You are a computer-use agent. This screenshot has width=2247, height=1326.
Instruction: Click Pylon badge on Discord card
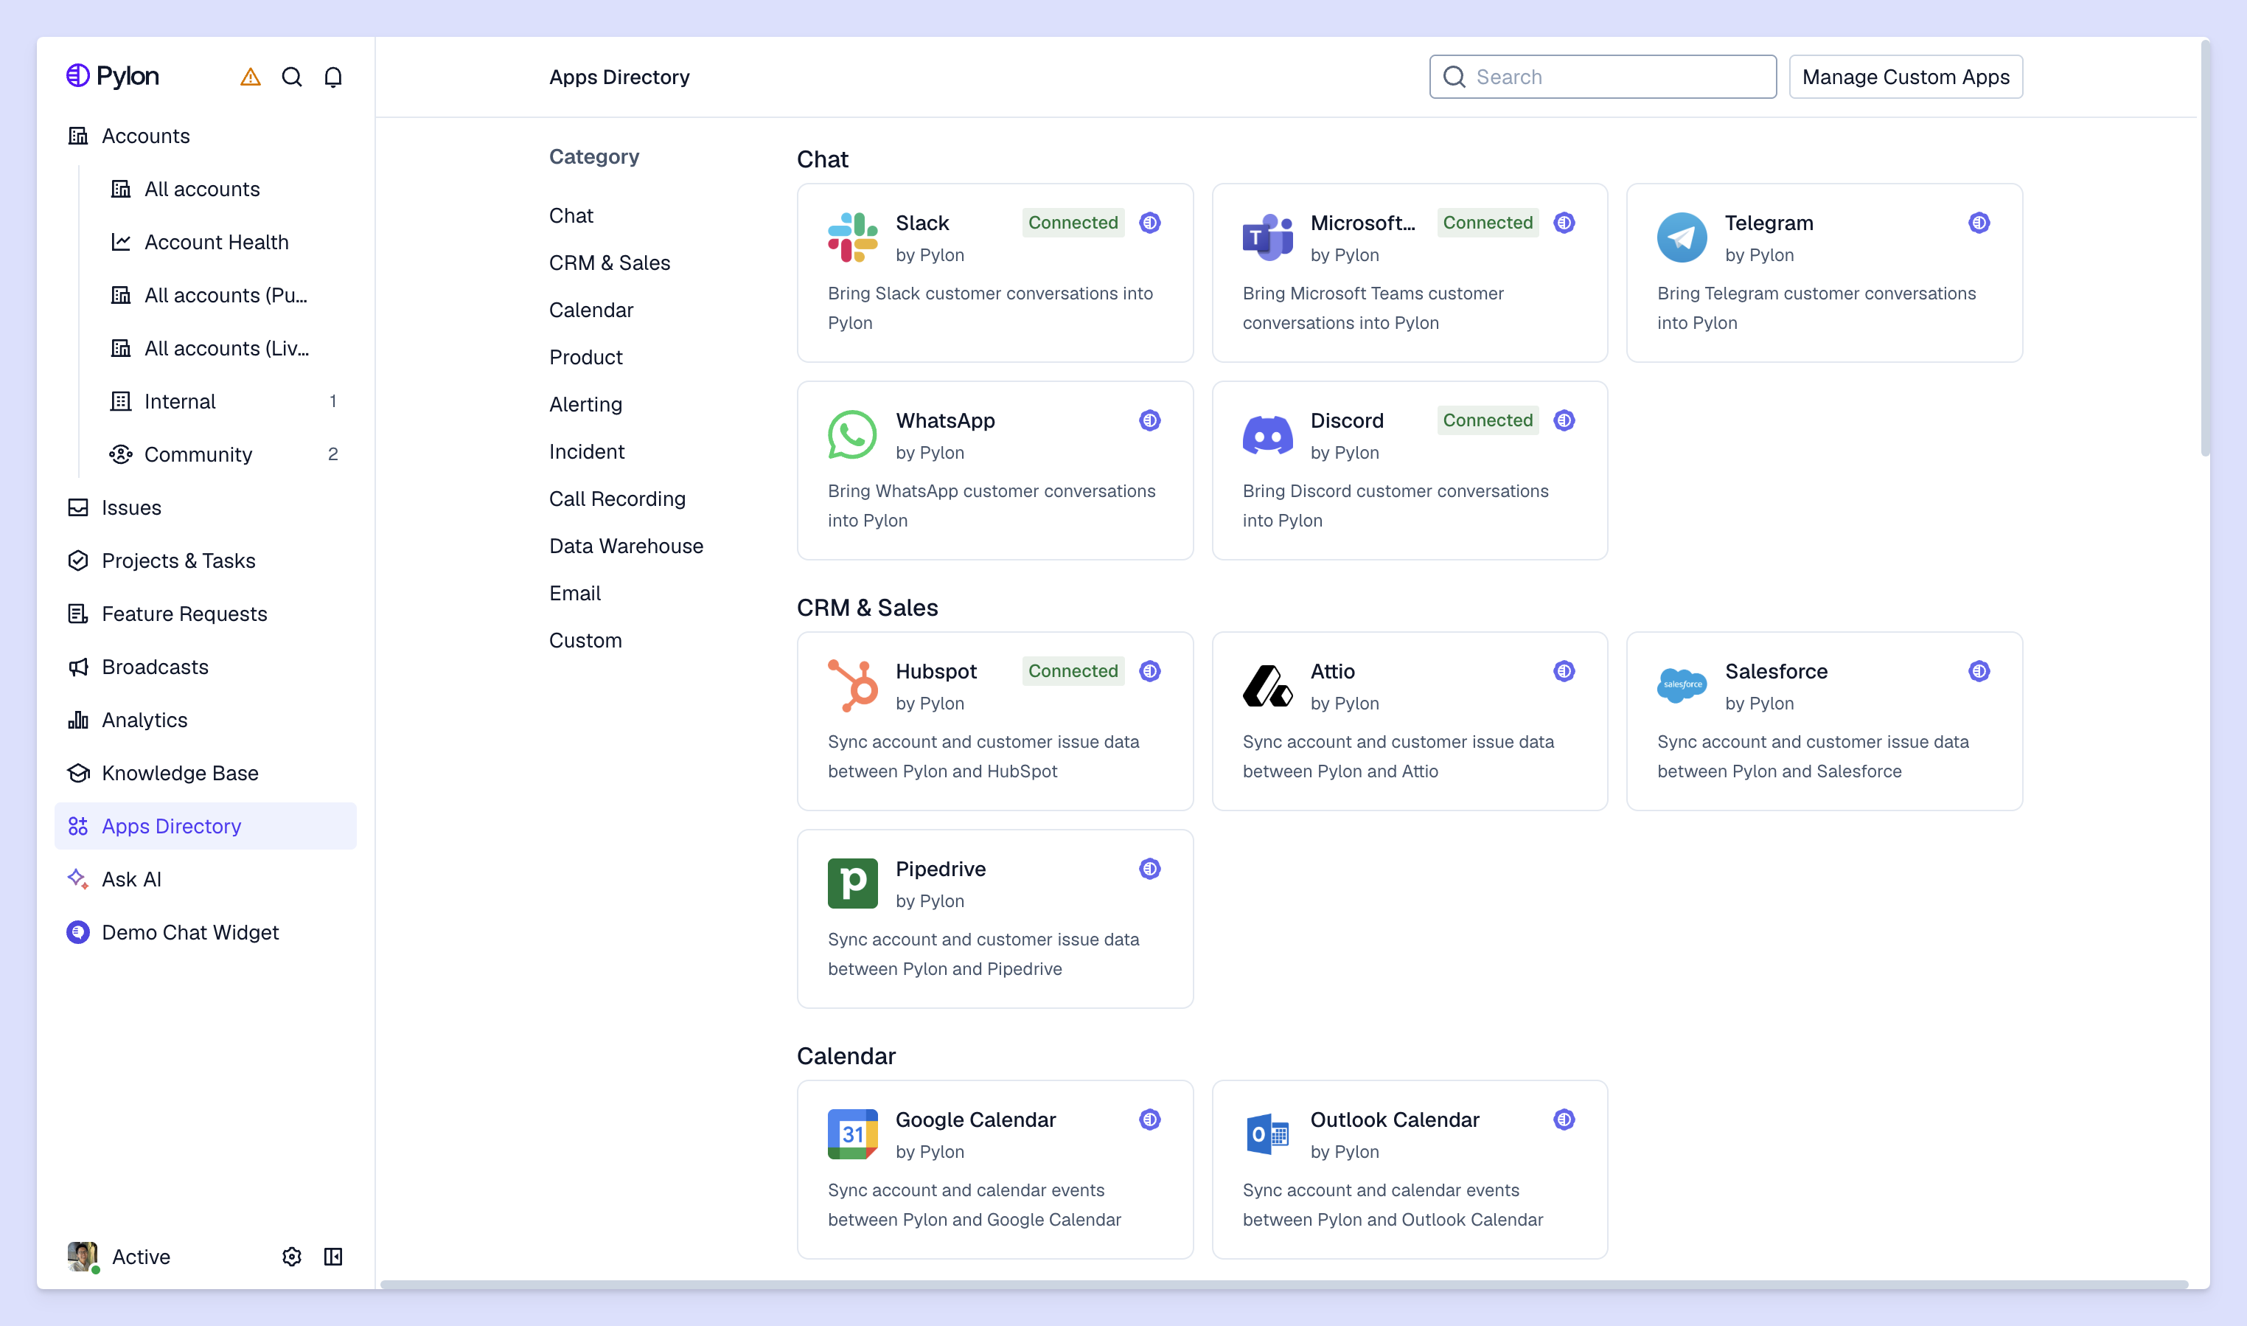pyautogui.click(x=1564, y=420)
